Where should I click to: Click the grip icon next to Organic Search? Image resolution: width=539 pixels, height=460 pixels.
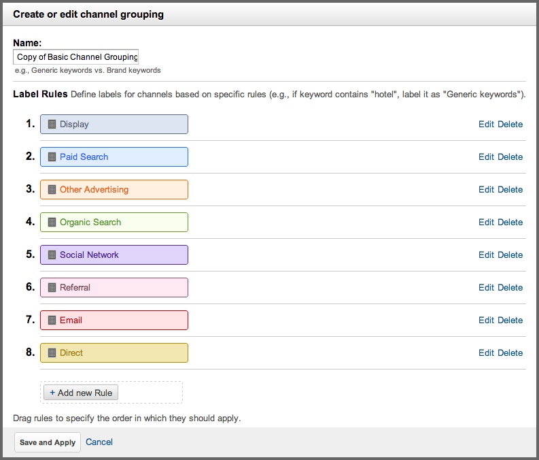pyautogui.click(x=52, y=223)
